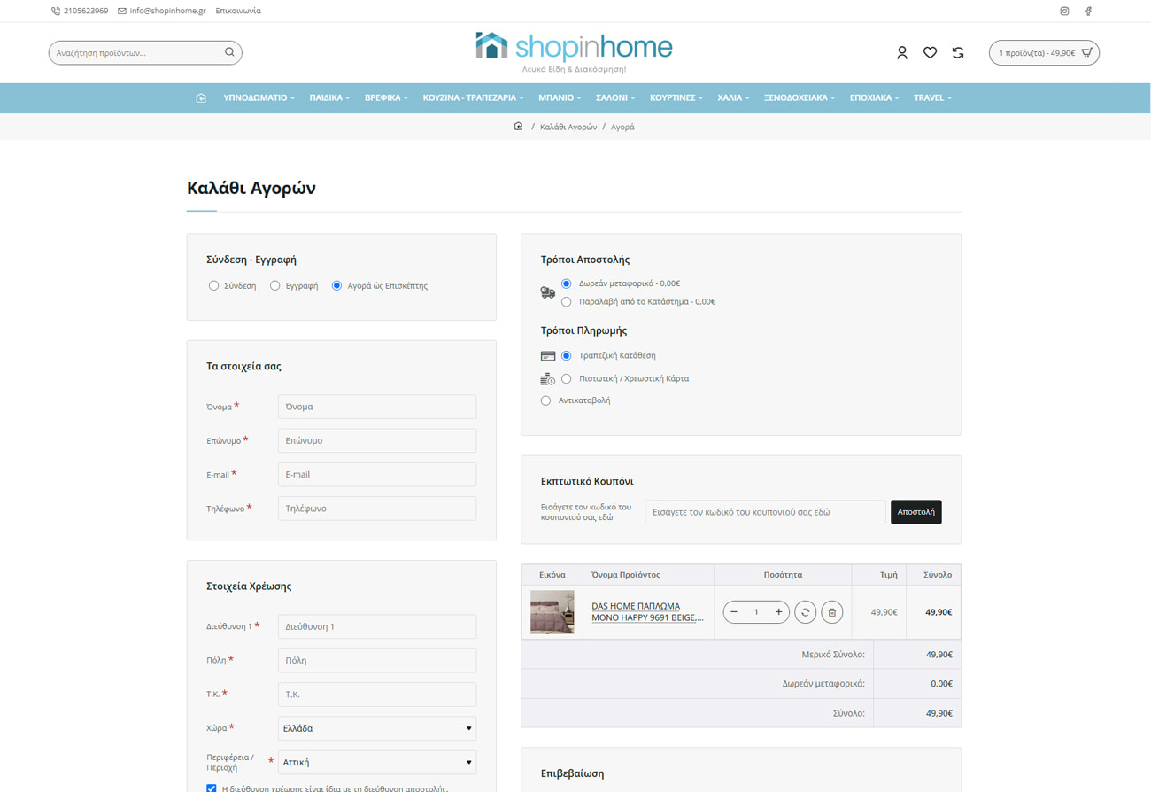Choose Παραλαβή από το Κατάστημα shipping
This screenshot has height=792, width=1151.
tap(567, 302)
